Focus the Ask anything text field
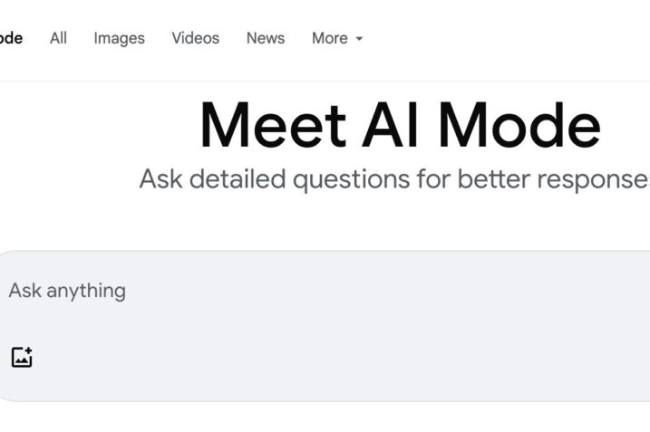Screen dimensions: 650x432 coord(272,291)
